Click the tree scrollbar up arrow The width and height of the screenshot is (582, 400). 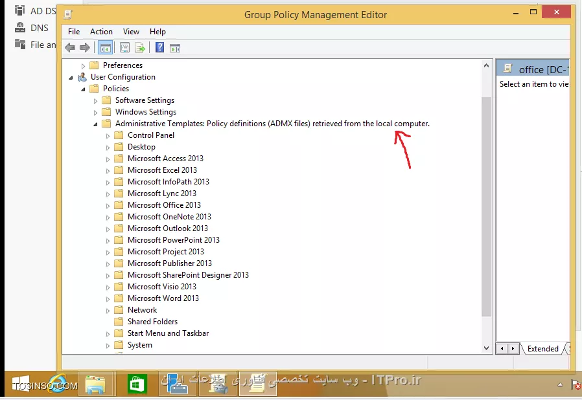click(486, 65)
